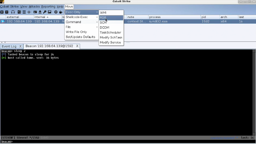
Task: Click the context:St... note cell
Action: [x=137, y=21]
